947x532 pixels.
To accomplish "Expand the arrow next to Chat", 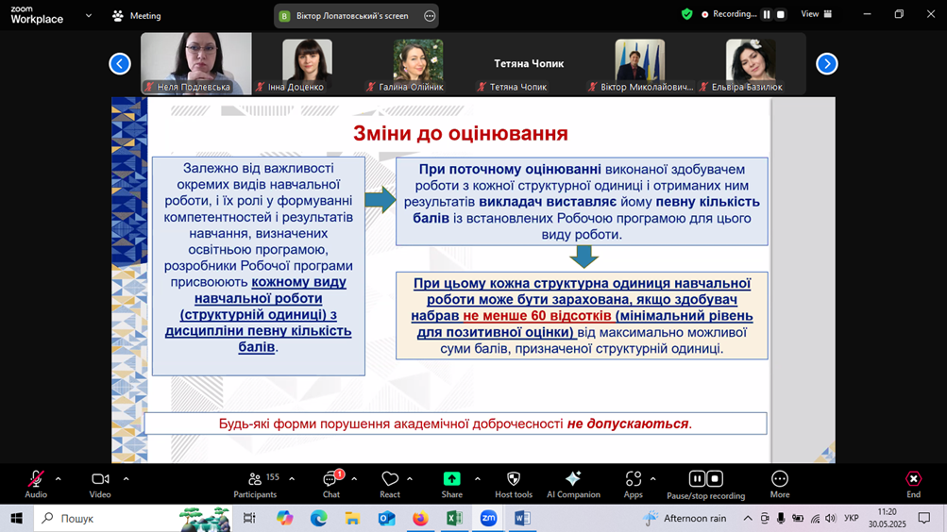I will click(354, 479).
